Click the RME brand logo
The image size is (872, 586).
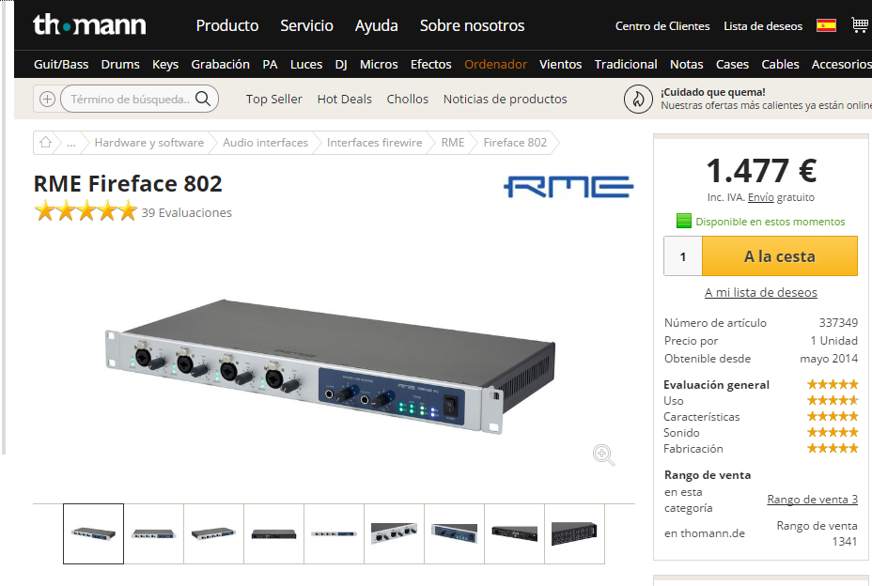568,187
